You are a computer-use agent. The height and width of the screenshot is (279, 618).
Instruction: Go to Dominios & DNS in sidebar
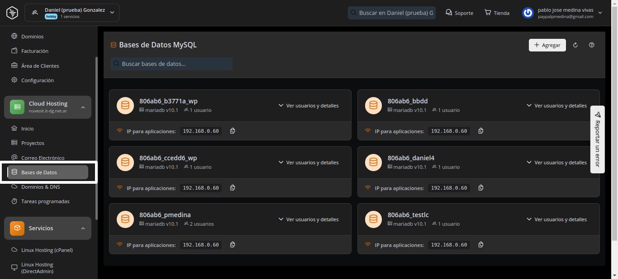coord(40,187)
